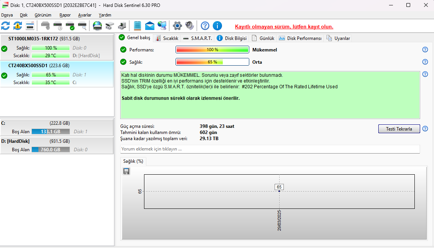Click the disk with green checkmark icon
Viewport: 434px width, 248px height.
click(x=70, y=26)
